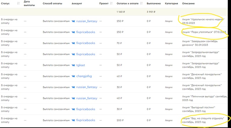Viewport: 231px width, 128px height.
Task: Click the Категория column header
Action: pos(171,4)
